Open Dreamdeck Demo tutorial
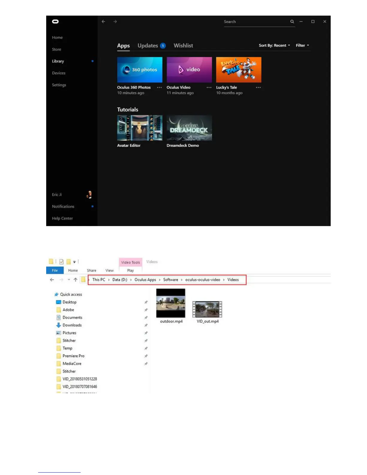The image size is (367, 475). [189, 128]
